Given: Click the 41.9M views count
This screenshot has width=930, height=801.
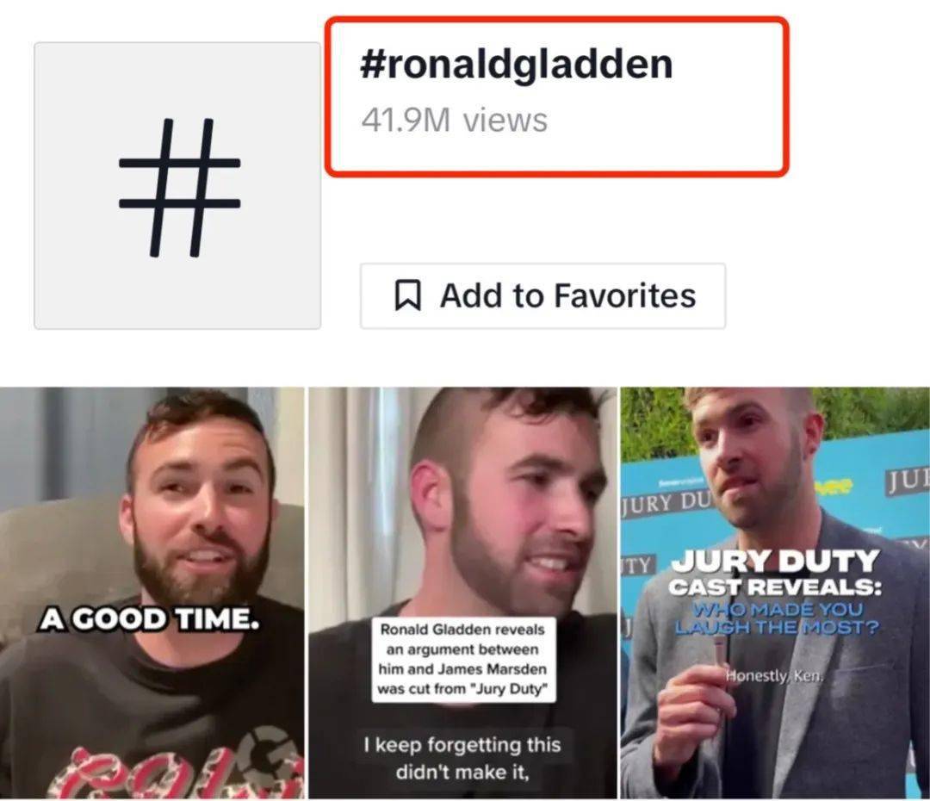Looking at the screenshot, I should [455, 120].
